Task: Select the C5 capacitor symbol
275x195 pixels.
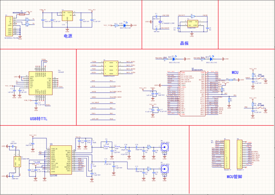Action: (x=92, y=20)
